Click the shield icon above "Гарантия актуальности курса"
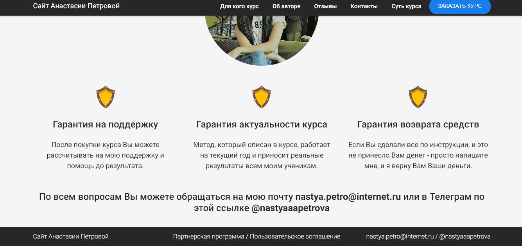The width and height of the screenshot is (522, 251). point(261,97)
